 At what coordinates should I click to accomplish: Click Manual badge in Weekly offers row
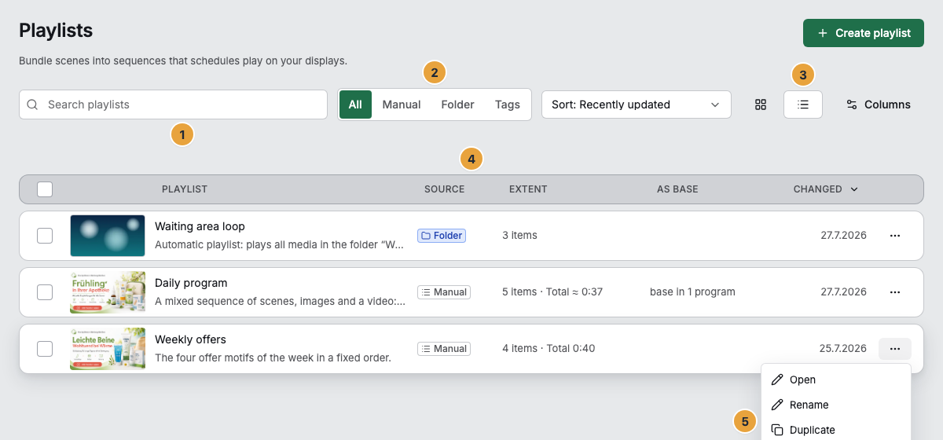click(444, 349)
